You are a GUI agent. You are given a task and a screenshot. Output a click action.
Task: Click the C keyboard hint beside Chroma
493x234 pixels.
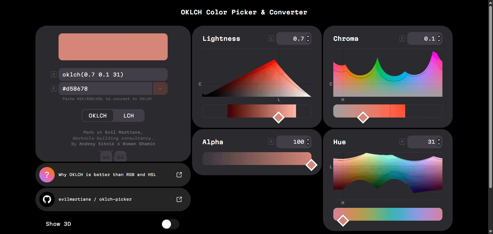point(402,38)
